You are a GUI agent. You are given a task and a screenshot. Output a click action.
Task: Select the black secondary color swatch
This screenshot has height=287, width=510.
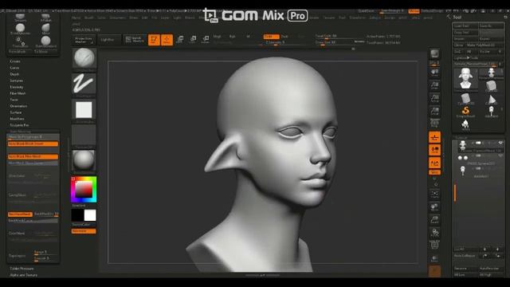pyautogui.click(x=78, y=215)
